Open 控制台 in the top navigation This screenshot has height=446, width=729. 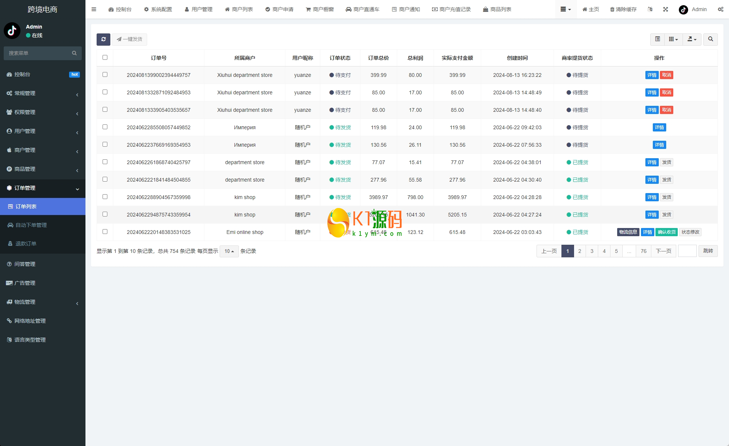(x=120, y=9)
